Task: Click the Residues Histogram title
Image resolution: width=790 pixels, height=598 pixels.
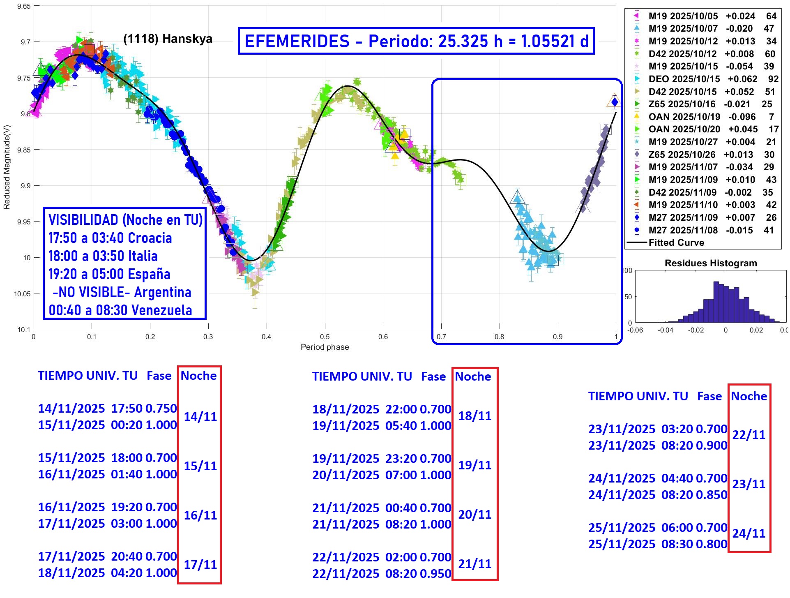Action: tap(710, 263)
